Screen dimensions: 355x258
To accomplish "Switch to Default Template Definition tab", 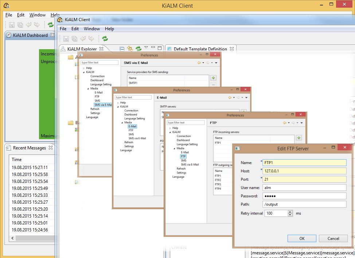I will coord(200,49).
